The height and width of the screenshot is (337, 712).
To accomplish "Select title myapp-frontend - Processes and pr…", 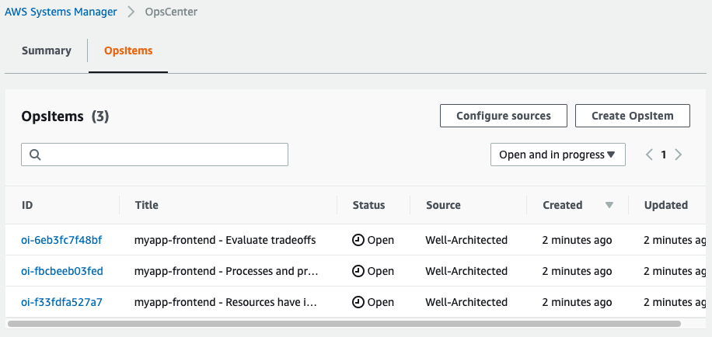I will pos(226,271).
